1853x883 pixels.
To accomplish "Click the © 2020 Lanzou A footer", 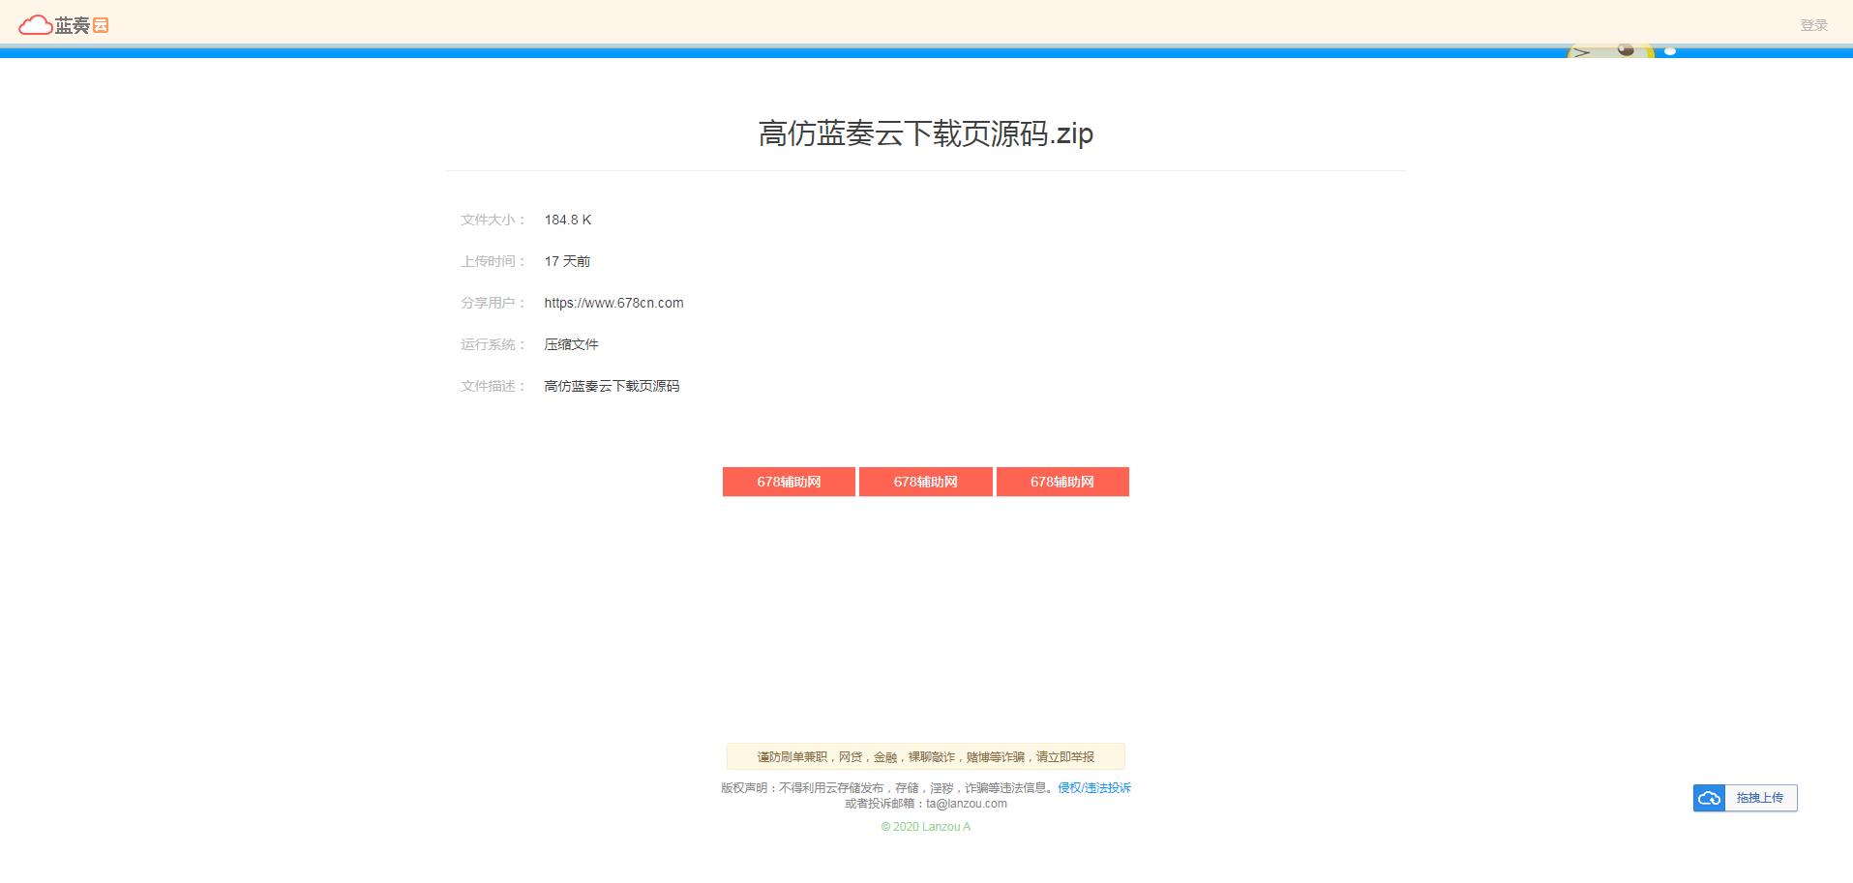I will coord(926,827).
